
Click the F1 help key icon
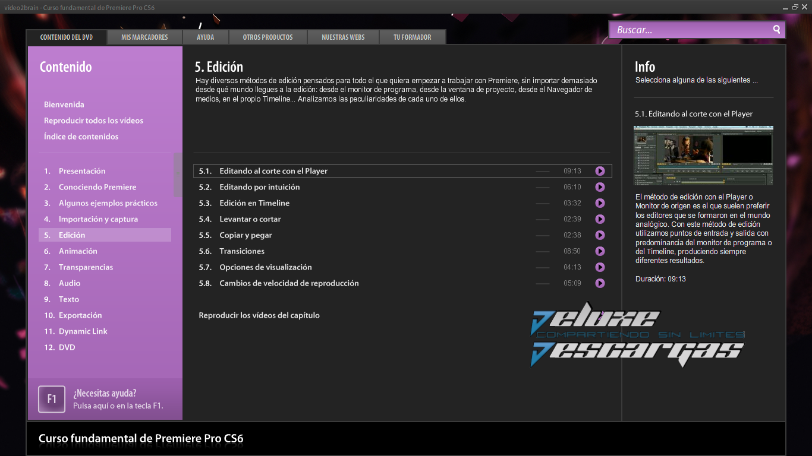[x=52, y=399]
